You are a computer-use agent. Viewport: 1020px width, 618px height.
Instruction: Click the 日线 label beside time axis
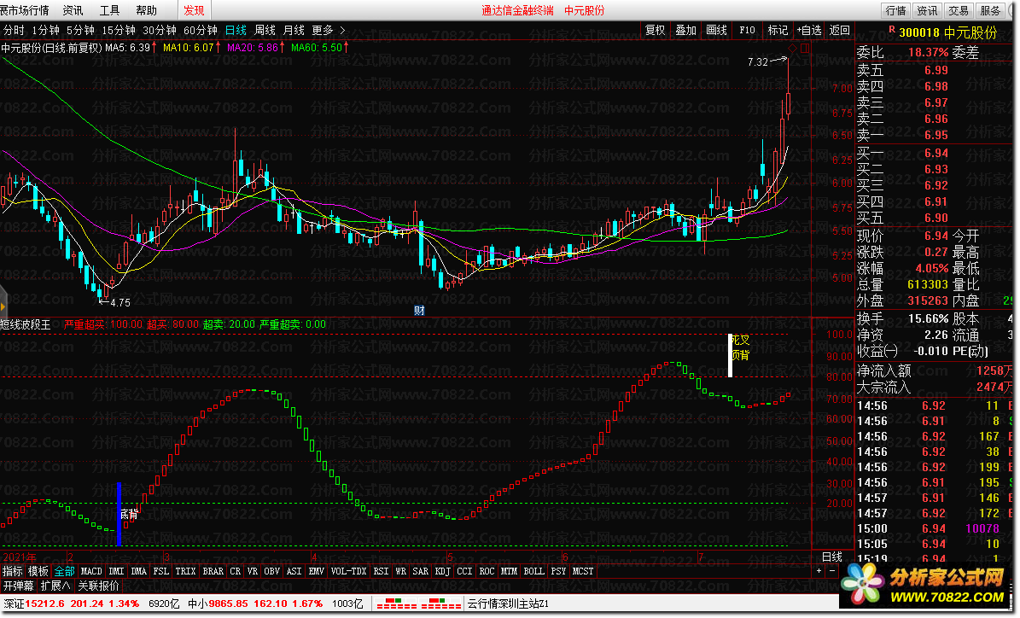click(x=832, y=557)
